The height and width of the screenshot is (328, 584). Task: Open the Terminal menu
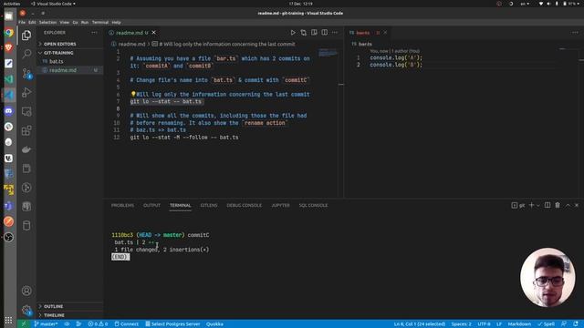point(100,22)
